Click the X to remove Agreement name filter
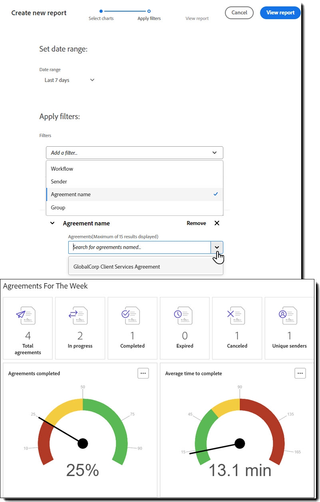This screenshot has width=320, height=502. (217, 223)
